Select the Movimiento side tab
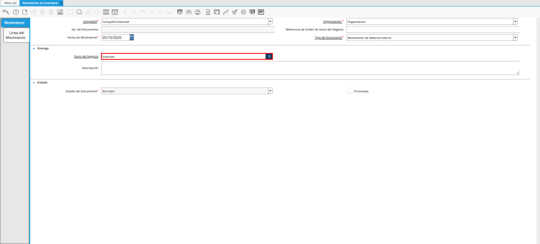This screenshot has width=540, height=244. (x=14, y=23)
